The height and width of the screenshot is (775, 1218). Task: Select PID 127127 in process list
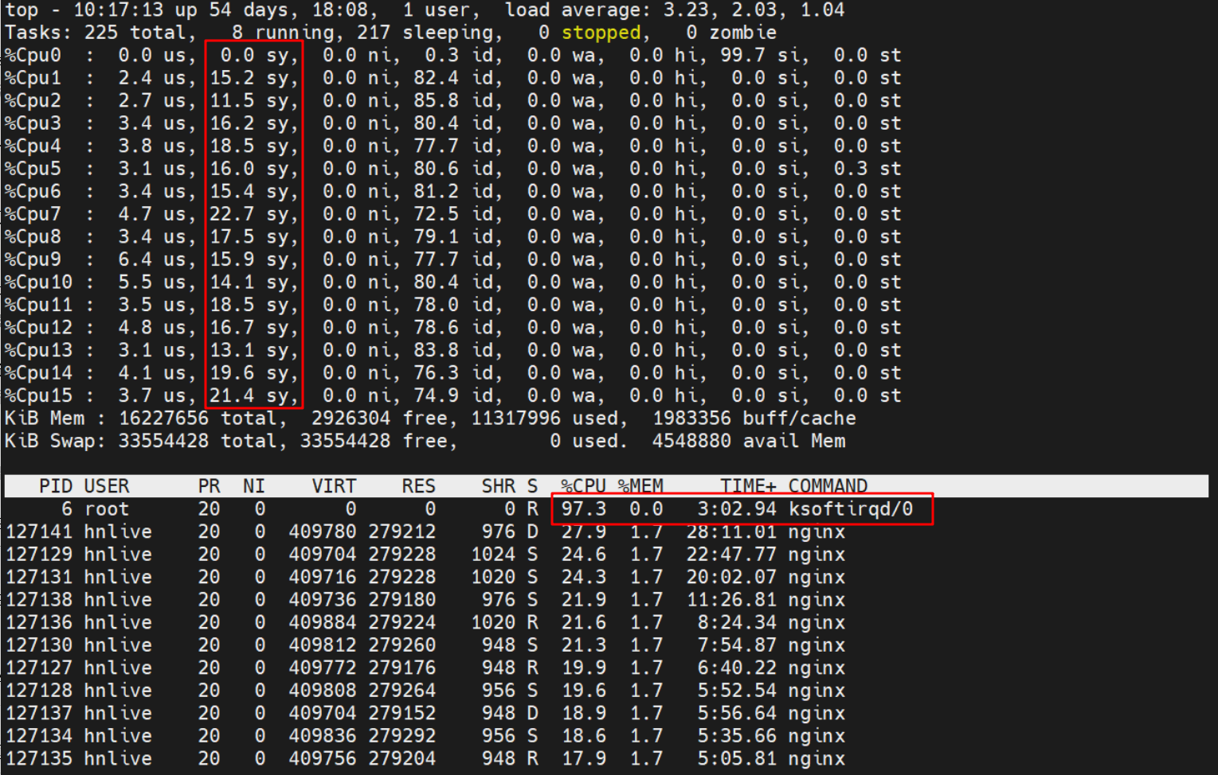39,668
